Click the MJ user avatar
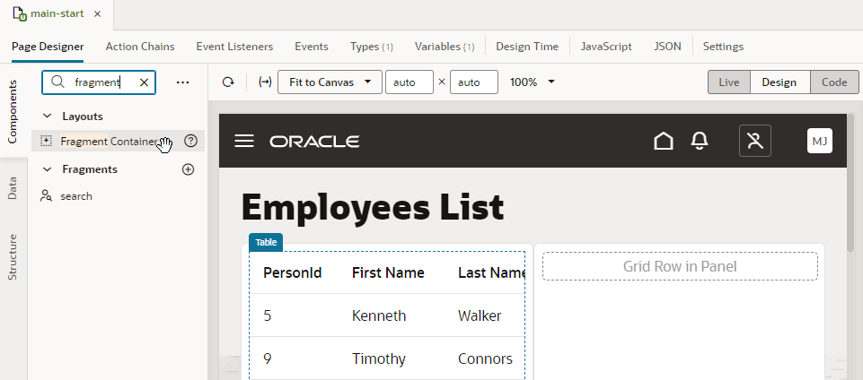Viewport: 863px width, 380px height. [x=819, y=141]
